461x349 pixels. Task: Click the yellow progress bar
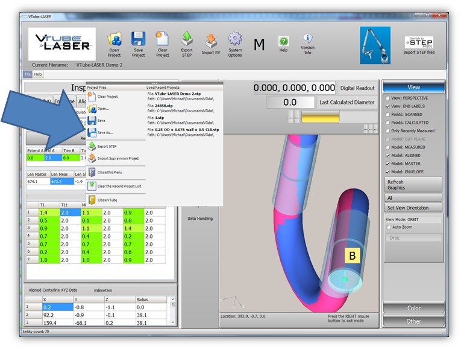pyautogui.click(x=320, y=117)
